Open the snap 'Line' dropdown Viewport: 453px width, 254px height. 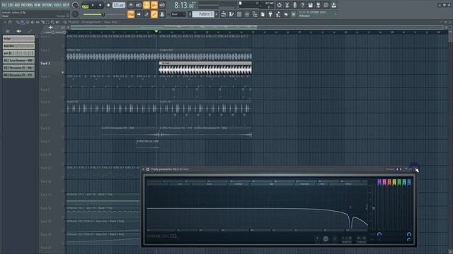tap(178, 14)
